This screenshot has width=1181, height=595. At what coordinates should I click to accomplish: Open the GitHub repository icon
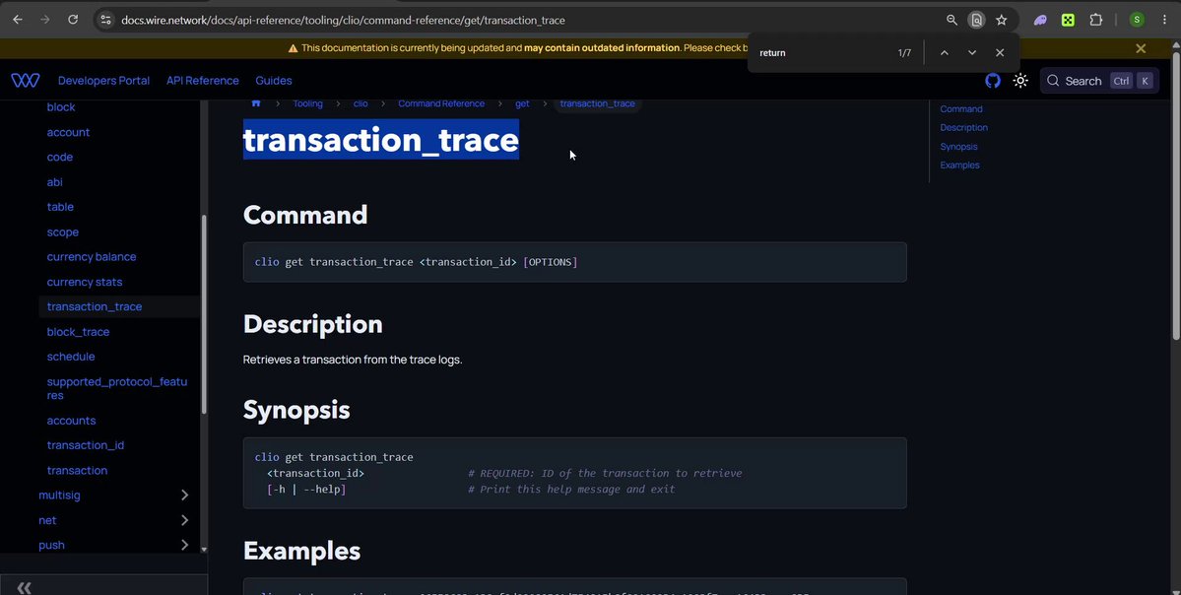993,81
